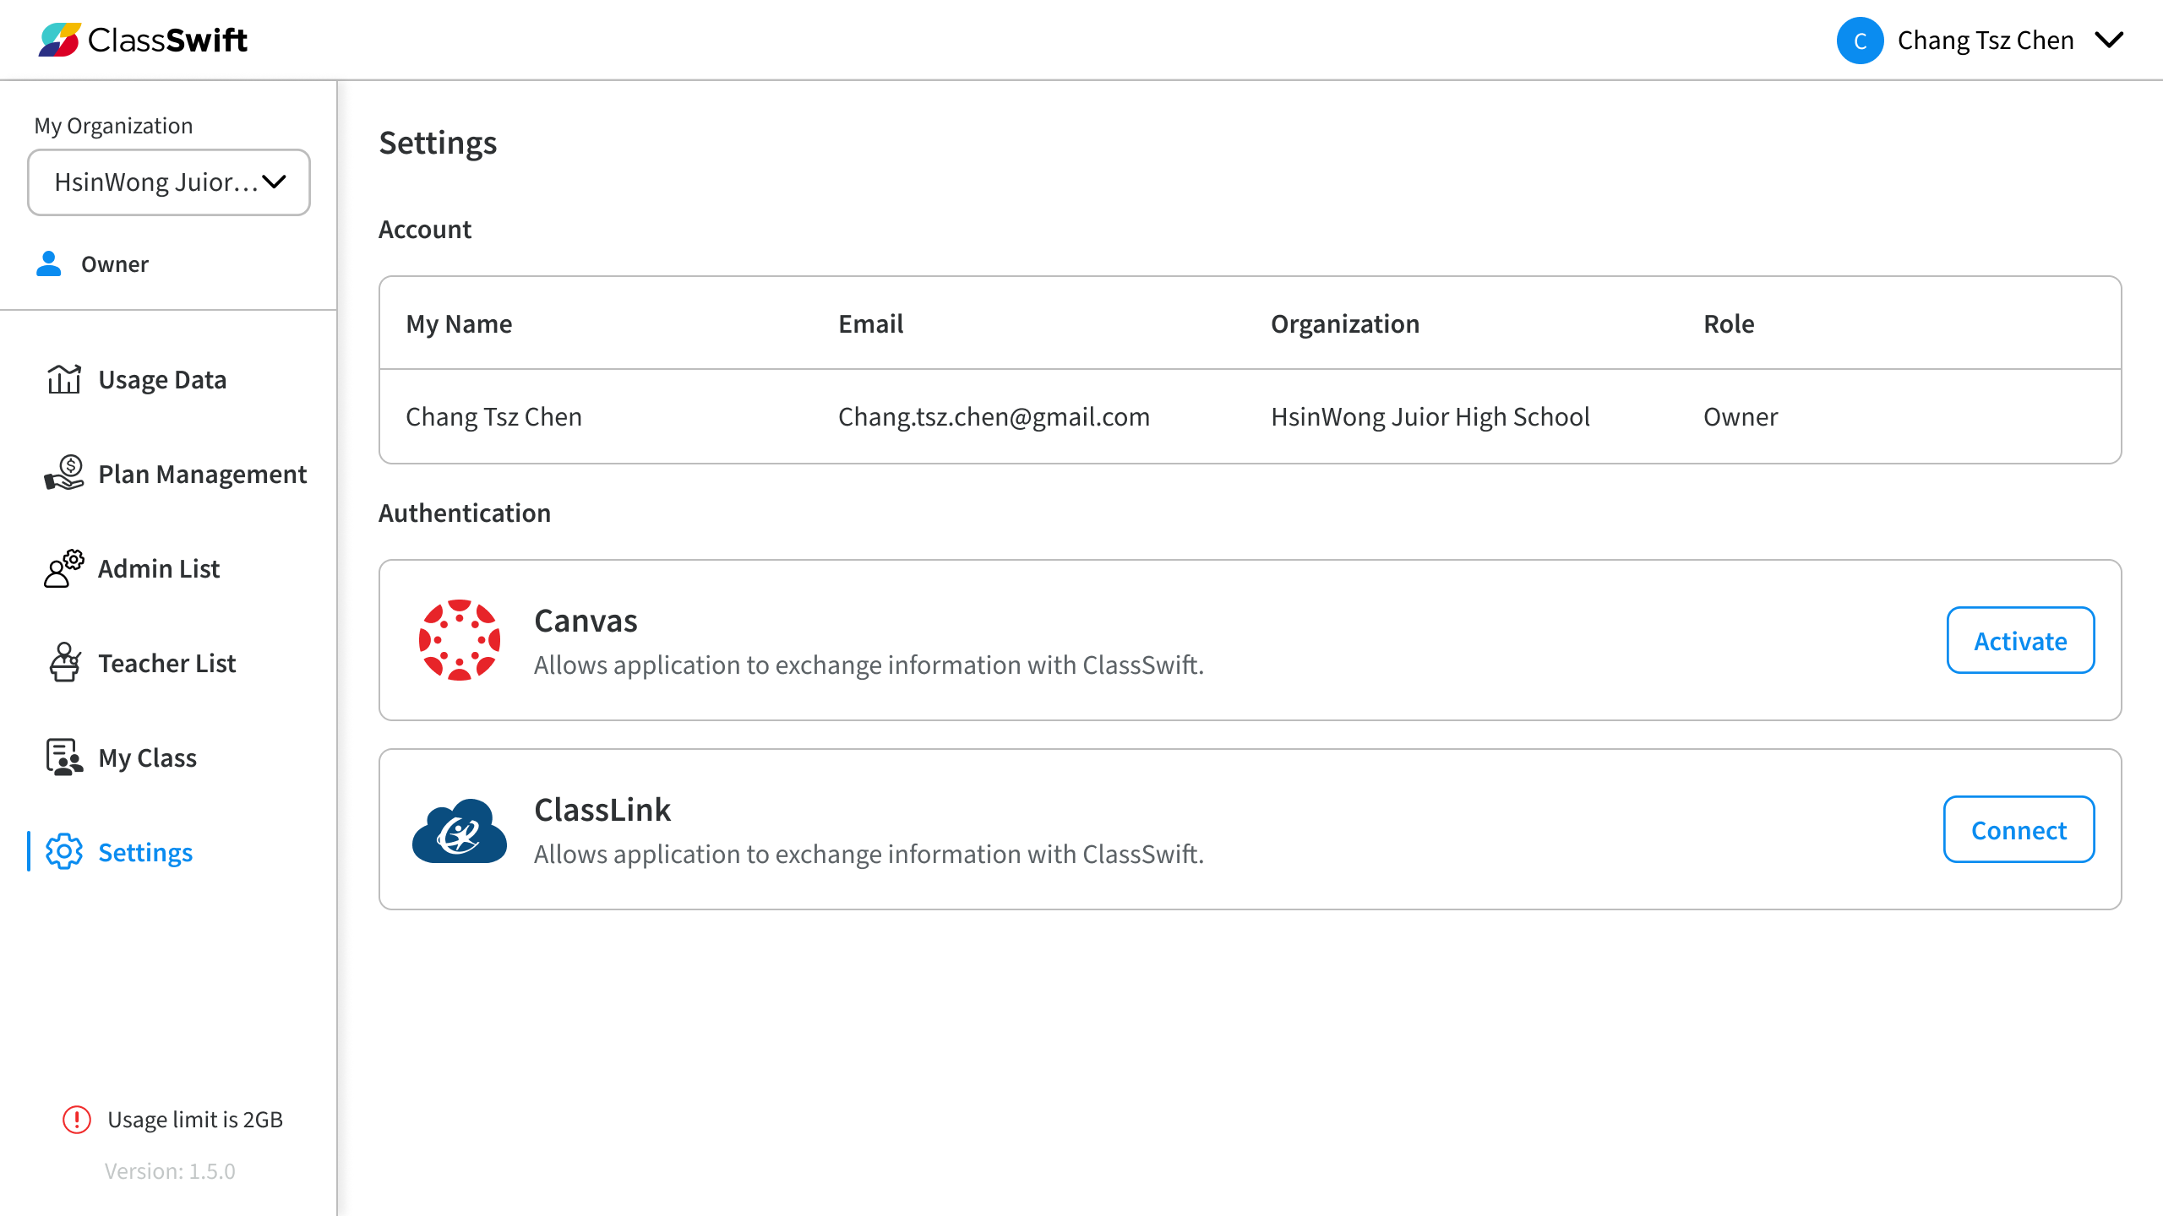Click the Usage Data chart icon
The height and width of the screenshot is (1216, 2163).
(64, 380)
